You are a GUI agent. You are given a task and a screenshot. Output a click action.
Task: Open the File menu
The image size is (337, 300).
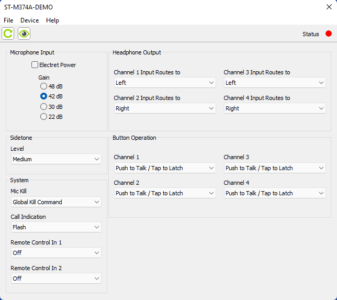click(x=8, y=20)
